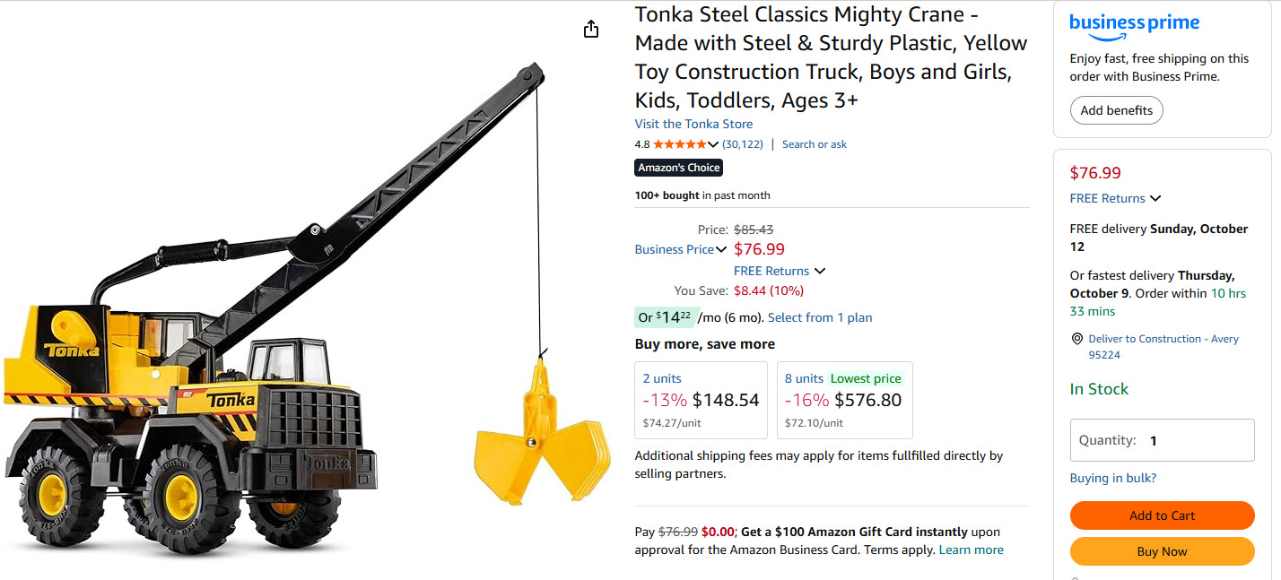Click the Add benefits button
1281x580 pixels.
1116,110
